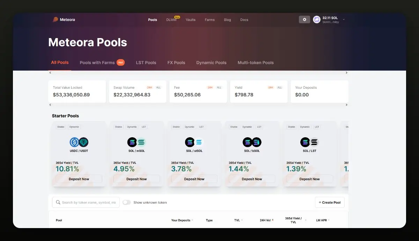Open Blog in top navigation
The width and height of the screenshot is (419, 241).
(227, 20)
